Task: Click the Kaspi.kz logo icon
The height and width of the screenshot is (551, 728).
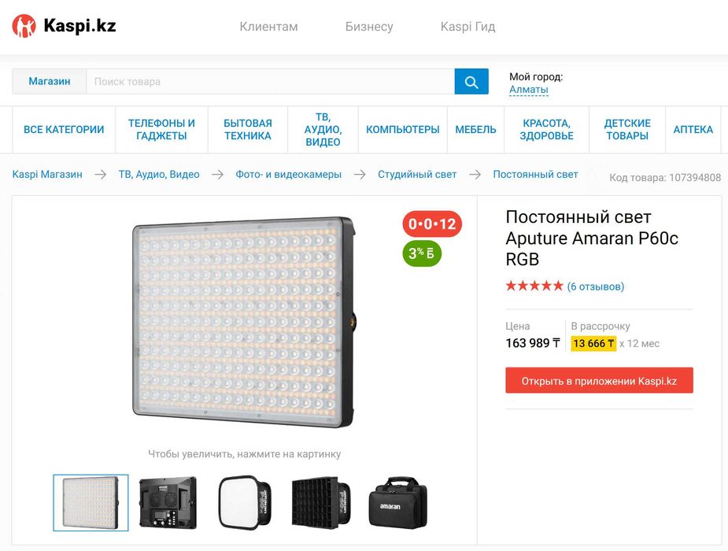Action: tap(24, 26)
